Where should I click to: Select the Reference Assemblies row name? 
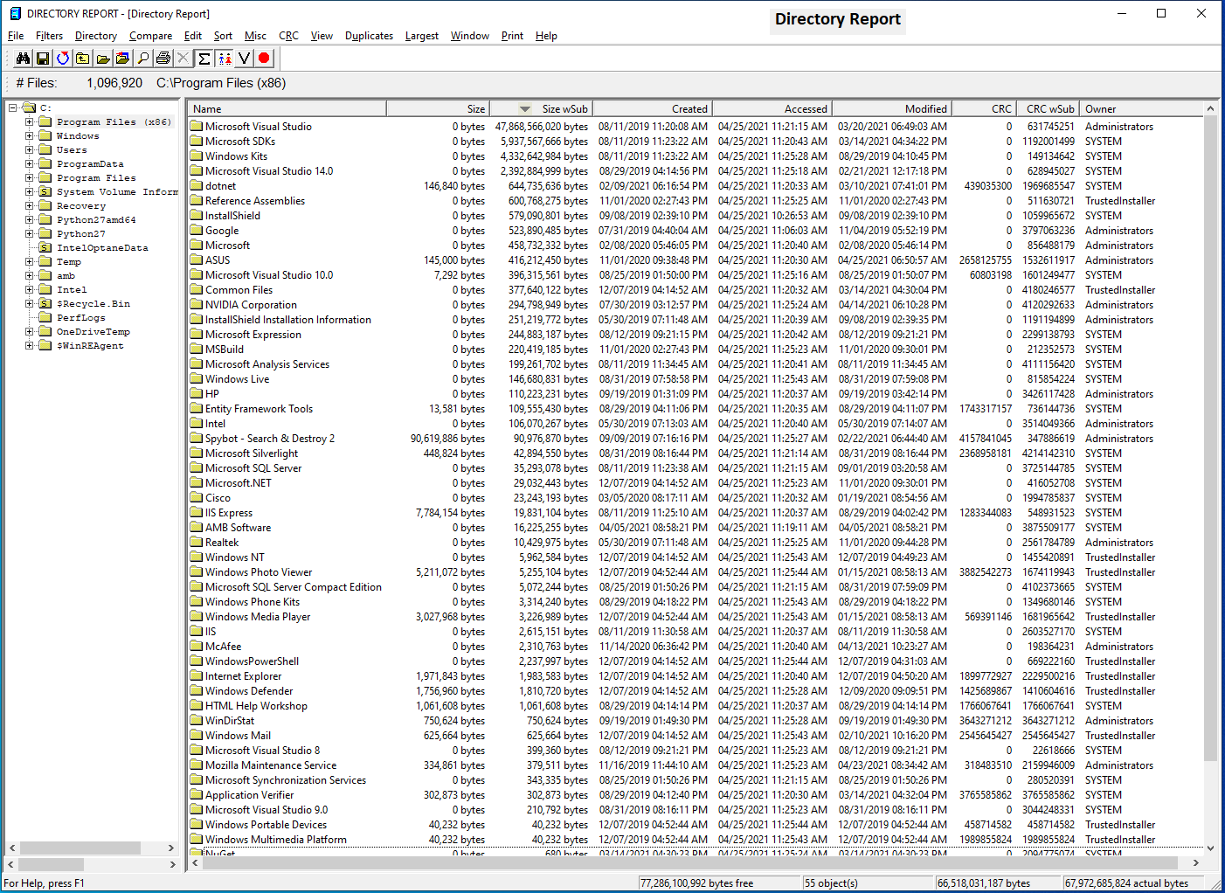255,201
